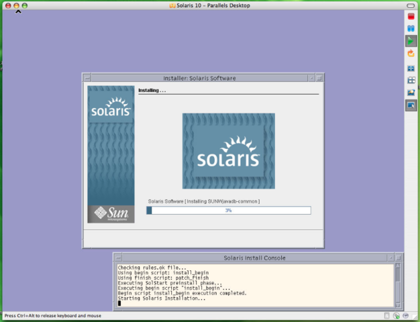
Task: Stop the virtual machine with the red button
Action: click(411, 16)
